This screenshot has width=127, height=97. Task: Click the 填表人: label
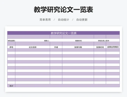tap(47, 41)
